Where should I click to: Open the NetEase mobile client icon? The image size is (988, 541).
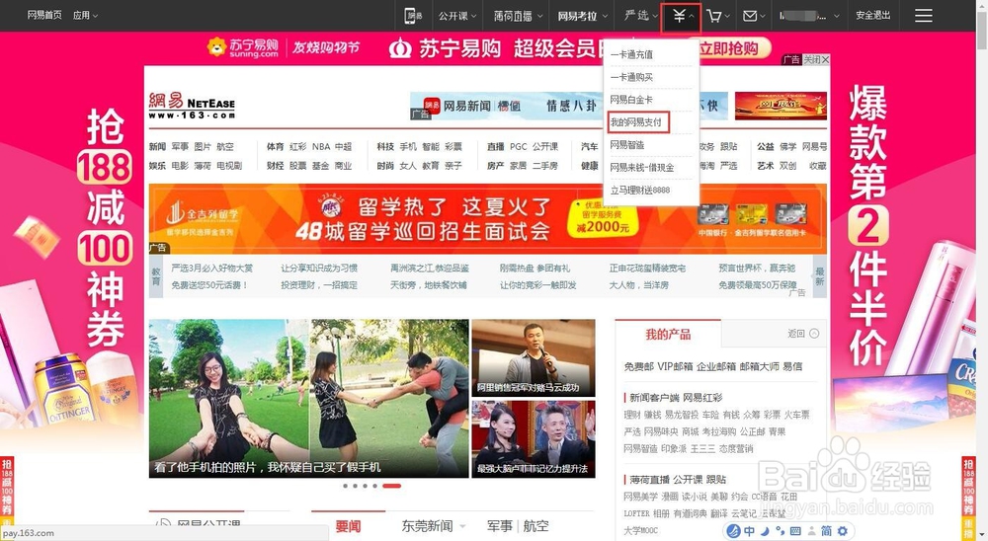413,16
